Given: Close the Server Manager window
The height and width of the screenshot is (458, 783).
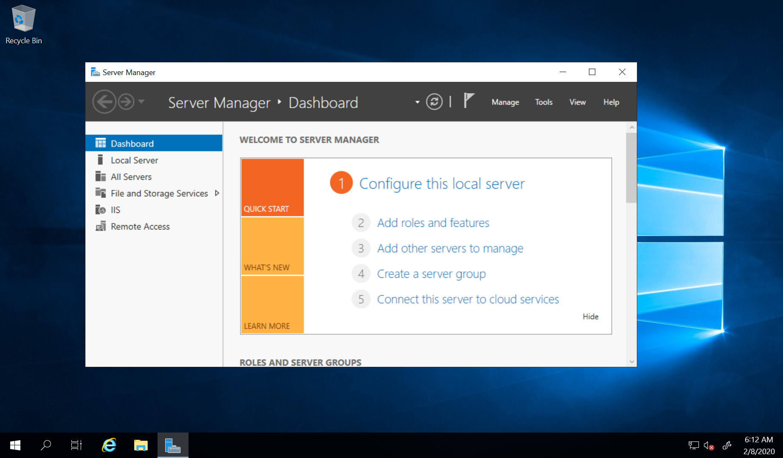Looking at the screenshot, I should [x=622, y=72].
